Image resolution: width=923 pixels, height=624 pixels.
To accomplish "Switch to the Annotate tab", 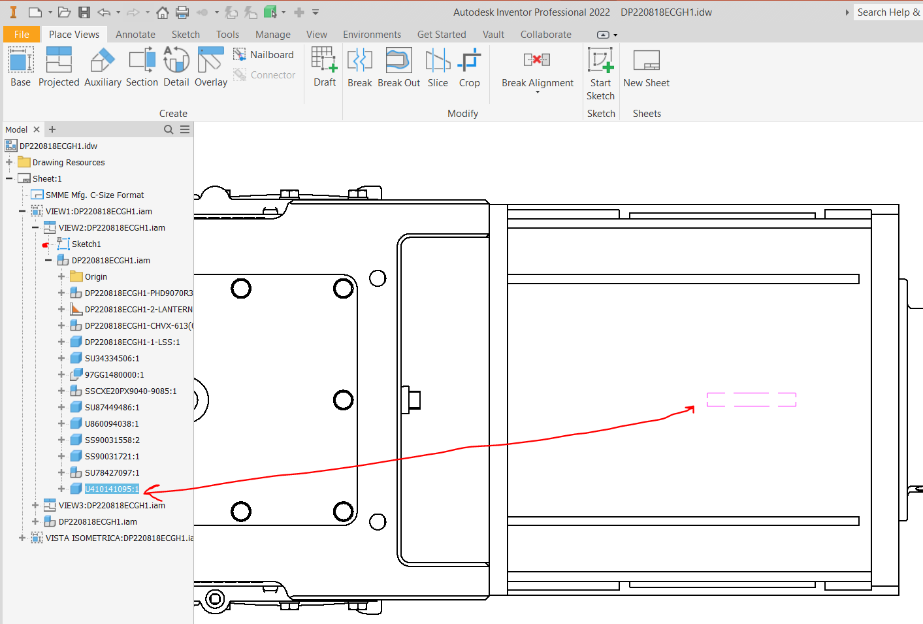I will (x=135, y=34).
